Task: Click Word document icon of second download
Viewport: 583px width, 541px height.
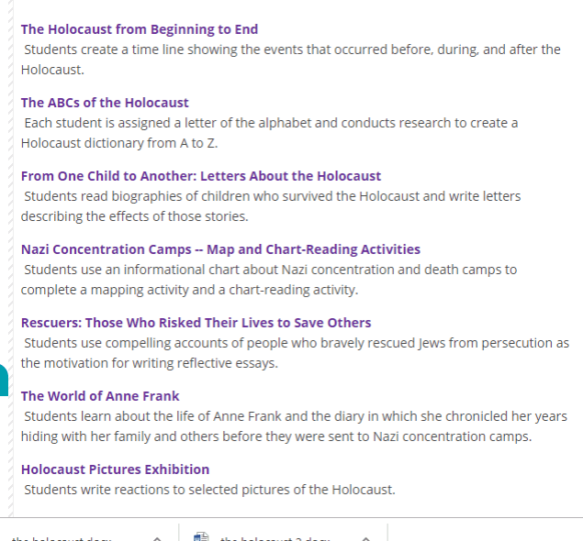Action: point(203,537)
